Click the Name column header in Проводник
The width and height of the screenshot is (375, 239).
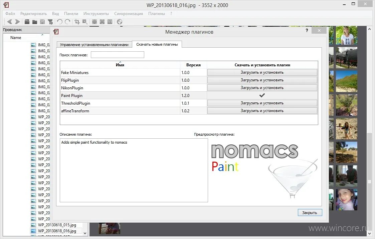[16, 37]
